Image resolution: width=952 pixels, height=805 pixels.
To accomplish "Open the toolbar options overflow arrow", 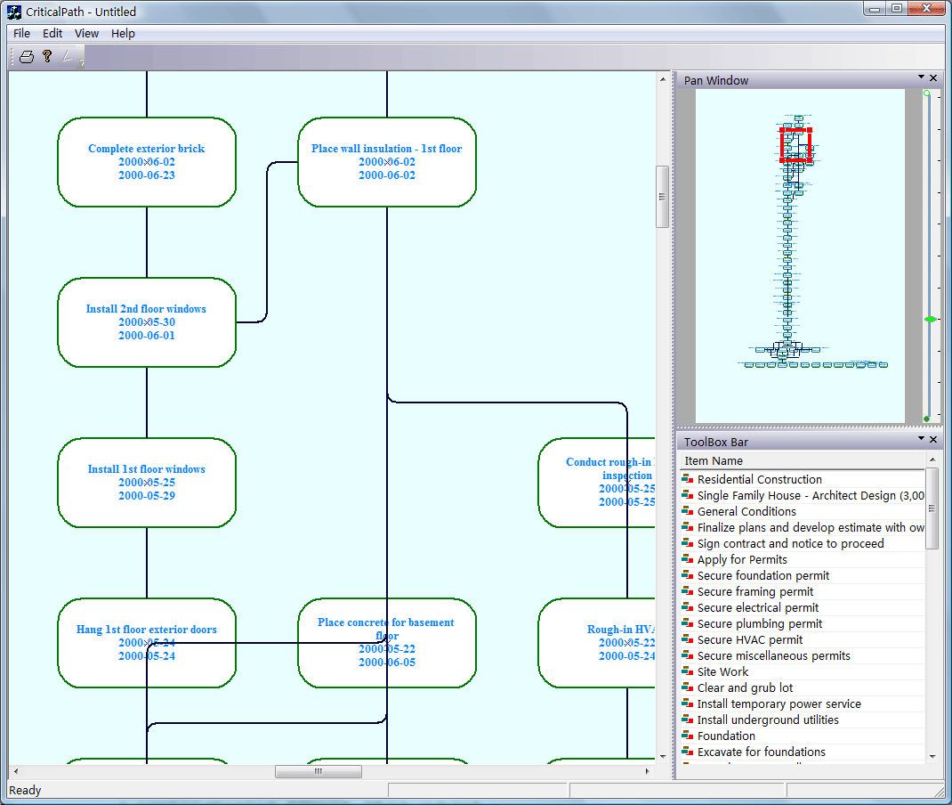I will click(82, 63).
